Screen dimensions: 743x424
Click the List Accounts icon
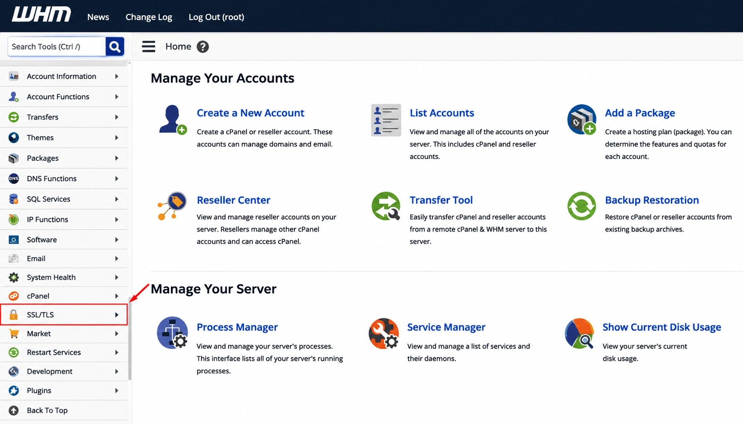(386, 120)
